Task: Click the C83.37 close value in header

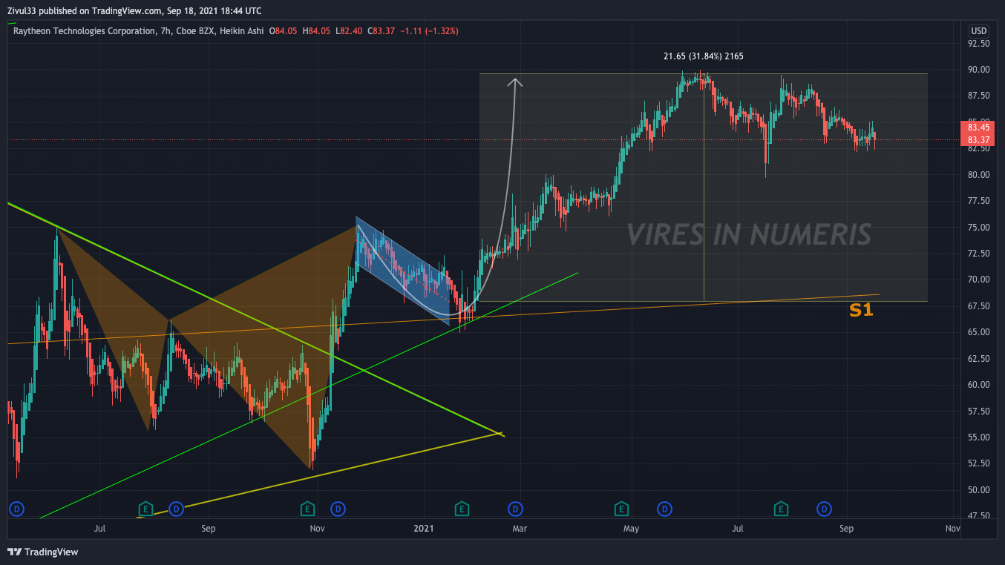Action: (x=381, y=31)
